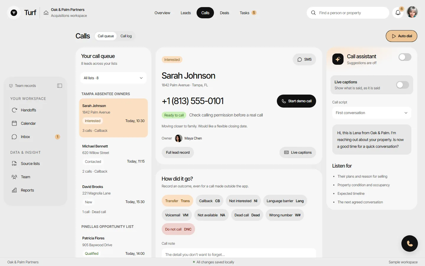Open the First conversation script dropdown
This screenshot has height=266, width=425.
pyautogui.click(x=372, y=113)
